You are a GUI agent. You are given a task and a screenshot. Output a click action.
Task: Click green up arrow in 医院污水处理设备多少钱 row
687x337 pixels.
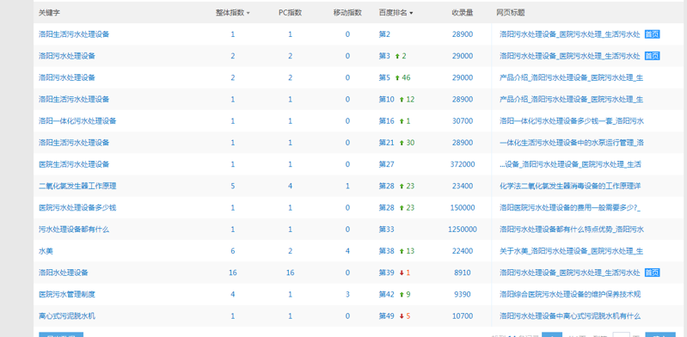click(402, 208)
